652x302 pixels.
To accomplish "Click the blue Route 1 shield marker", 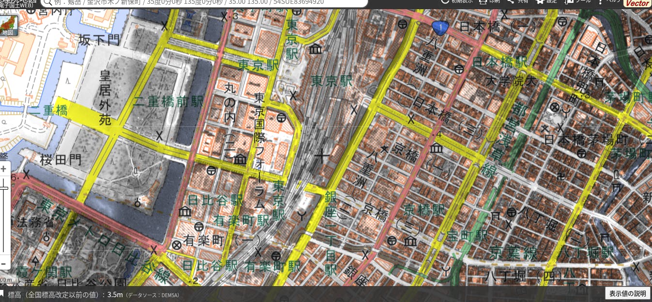I will click(440, 28).
